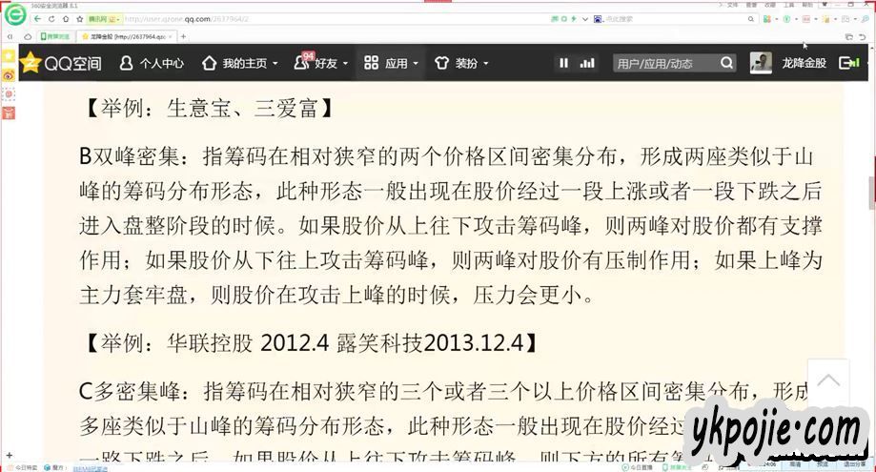Click the Qzone logout exit icon
Viewport: 876px width, 472px height.
tap(847, 63)
